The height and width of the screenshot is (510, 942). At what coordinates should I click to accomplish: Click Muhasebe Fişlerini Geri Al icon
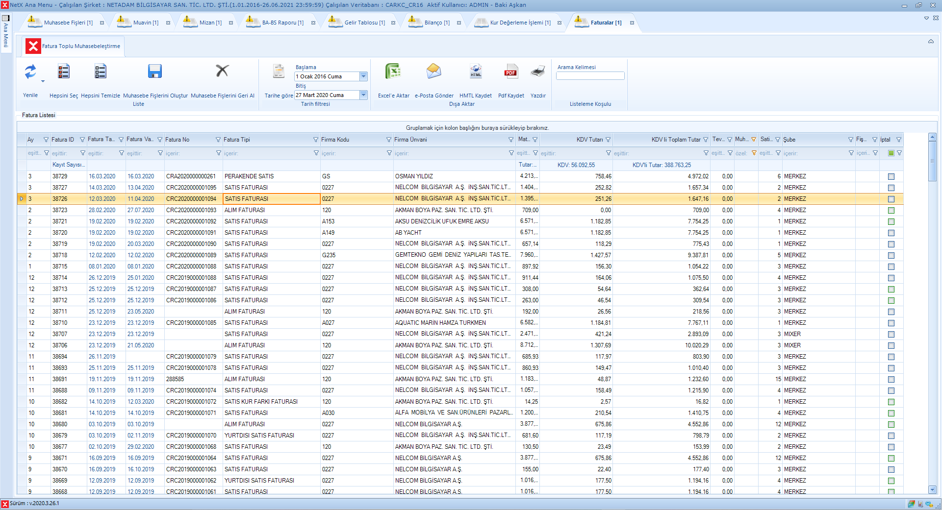[222, 71]
